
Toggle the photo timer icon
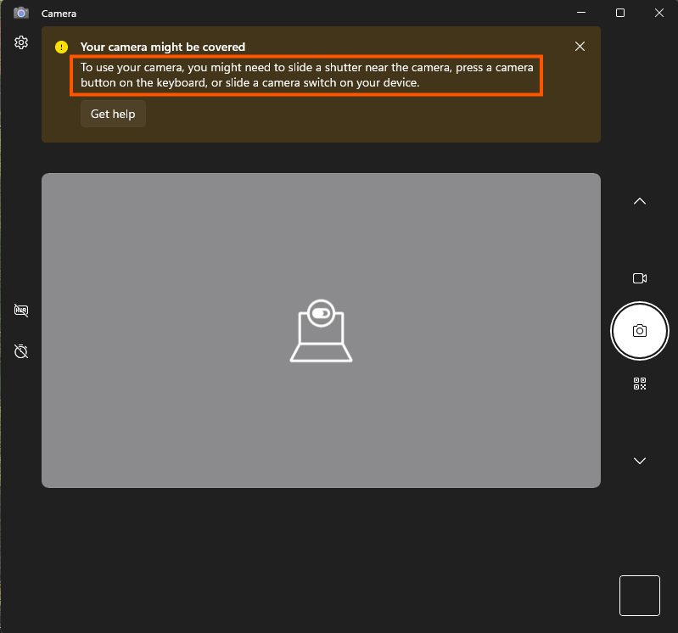pyautogui.click(x=21, y=351)
